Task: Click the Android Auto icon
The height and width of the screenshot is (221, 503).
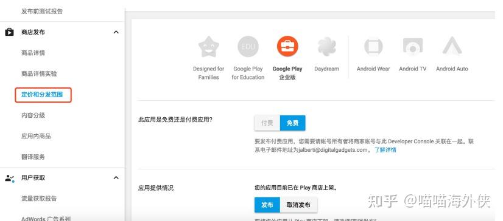Action: 452,46
